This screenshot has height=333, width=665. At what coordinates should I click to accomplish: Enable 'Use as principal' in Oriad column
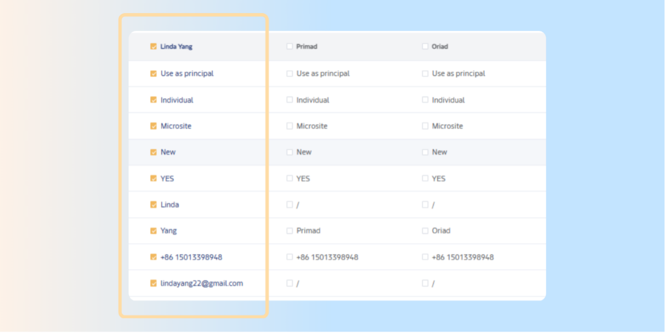pyautogui.click(x=425, y=74)
